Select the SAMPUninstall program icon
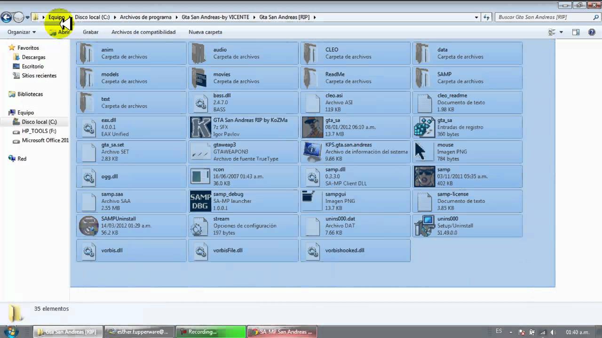Viewport: 602px width, 338px height. point(88,226)
